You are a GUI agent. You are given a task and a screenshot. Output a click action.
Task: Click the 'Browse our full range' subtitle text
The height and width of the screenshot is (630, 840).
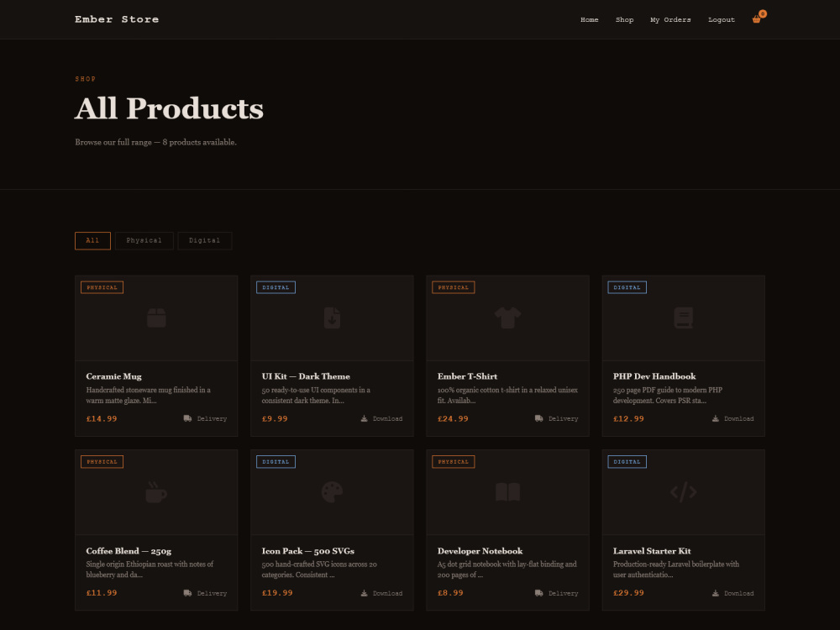(x=156, y=143)
